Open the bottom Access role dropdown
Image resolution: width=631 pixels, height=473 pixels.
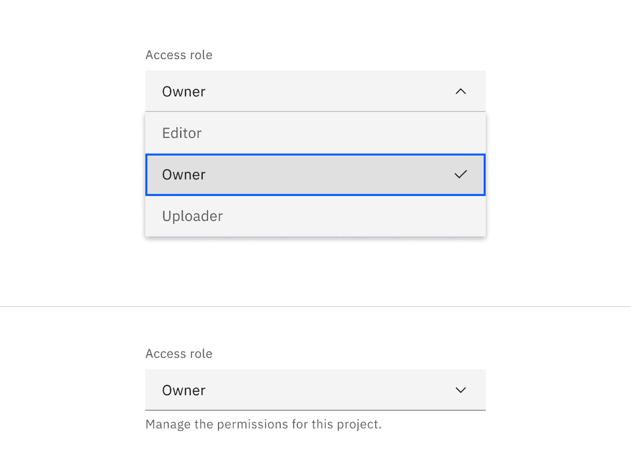(315, 390)
